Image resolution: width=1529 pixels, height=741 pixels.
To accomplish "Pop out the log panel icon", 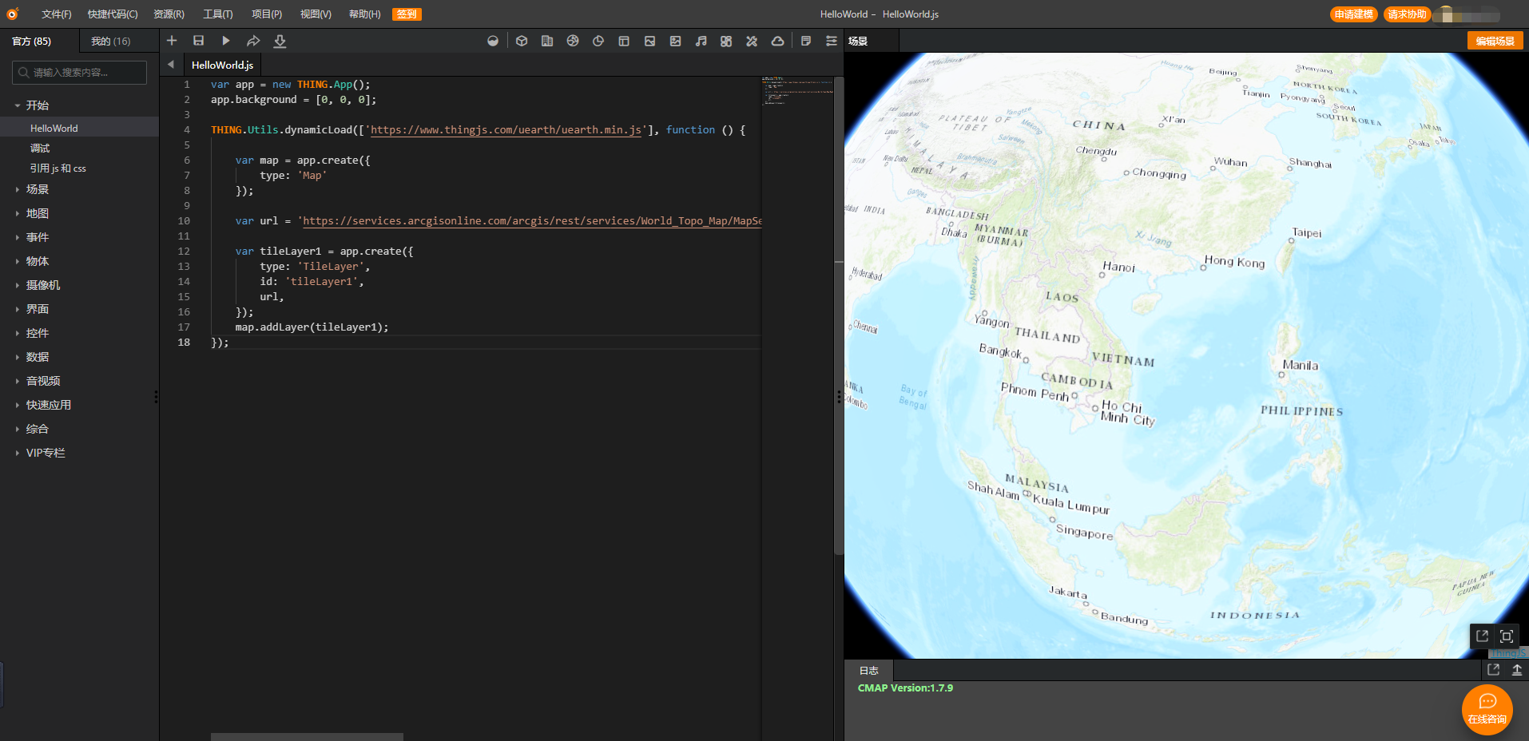I will 1493,670.
